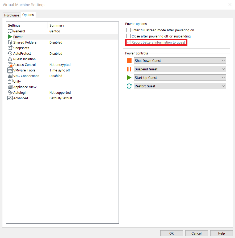Select the Shared Folders row label

click(x=25, y=42)
